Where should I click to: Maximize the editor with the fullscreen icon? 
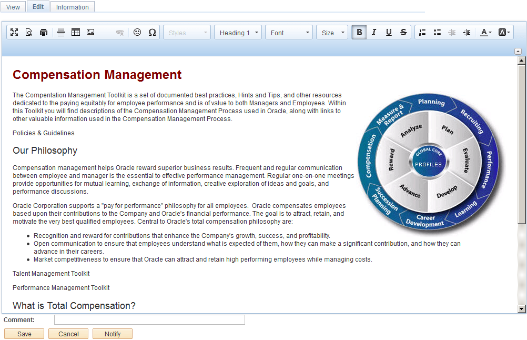[14, 32]
